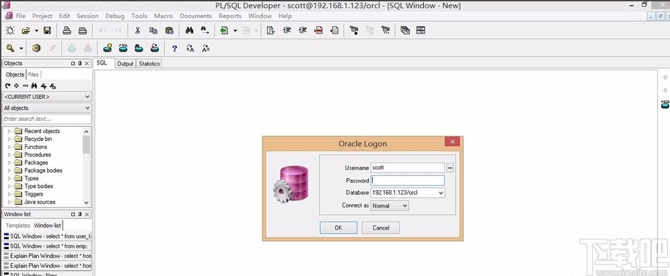Click the Tile windows icon
The width and height of the screenshot is (670, 276).
click(420, 30)
